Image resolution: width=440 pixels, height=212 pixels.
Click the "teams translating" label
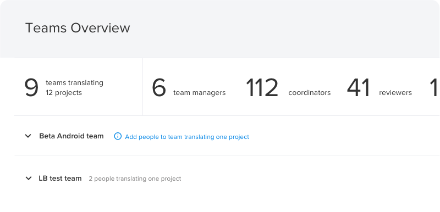click(x=74, y=83)
